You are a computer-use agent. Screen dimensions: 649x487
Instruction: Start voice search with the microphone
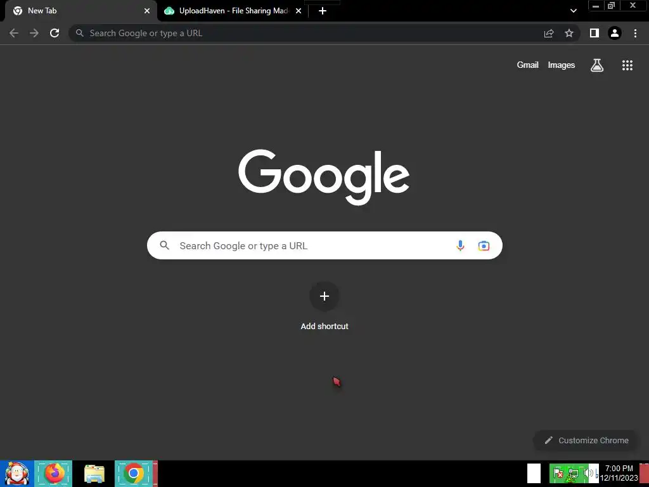(x=460, y=245)
